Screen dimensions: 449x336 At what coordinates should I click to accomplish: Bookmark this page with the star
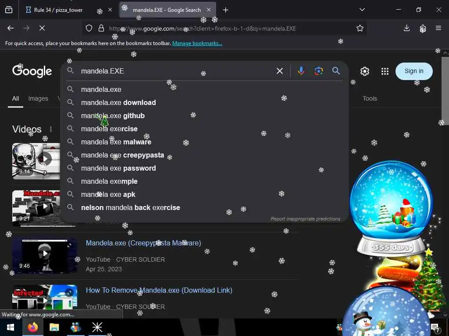tap(360, 28)
